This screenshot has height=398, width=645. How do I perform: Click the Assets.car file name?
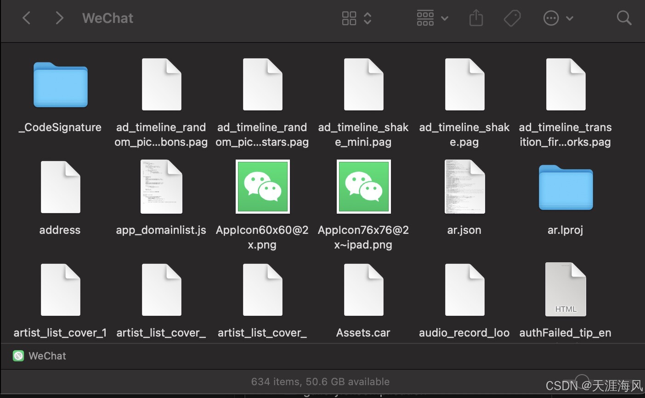click(x=363, y=333)
